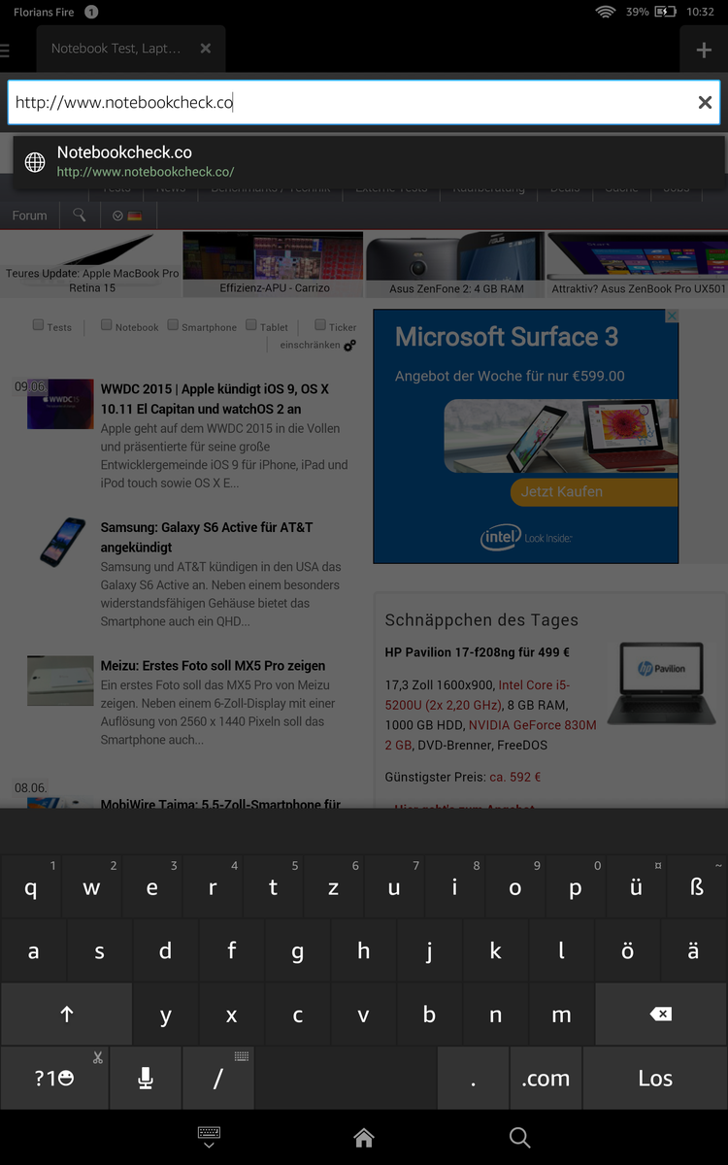
Task: Tap the globe icon in suggestion row
Action: pyautogui.click(x=35, y=162)
